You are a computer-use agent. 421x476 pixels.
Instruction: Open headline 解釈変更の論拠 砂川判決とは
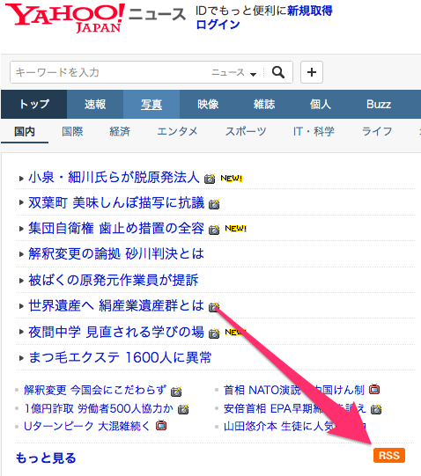116,253
